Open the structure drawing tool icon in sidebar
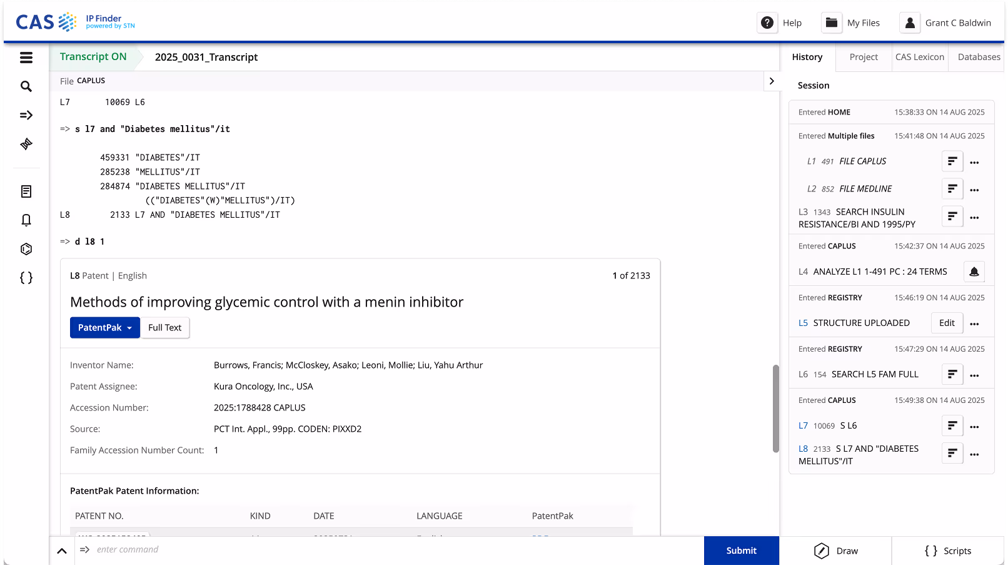The width and height of the screenshot is (1008, 565). [26, 144]
